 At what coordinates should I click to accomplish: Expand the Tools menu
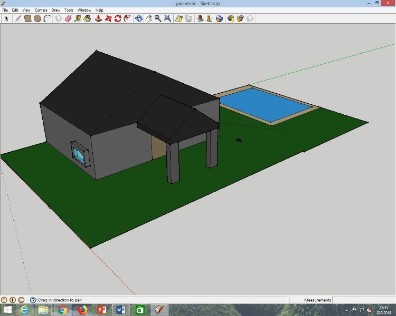[69, 10]
